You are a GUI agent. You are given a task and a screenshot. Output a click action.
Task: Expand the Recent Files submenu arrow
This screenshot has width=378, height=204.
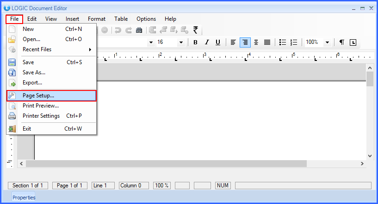tap(90, 49)
